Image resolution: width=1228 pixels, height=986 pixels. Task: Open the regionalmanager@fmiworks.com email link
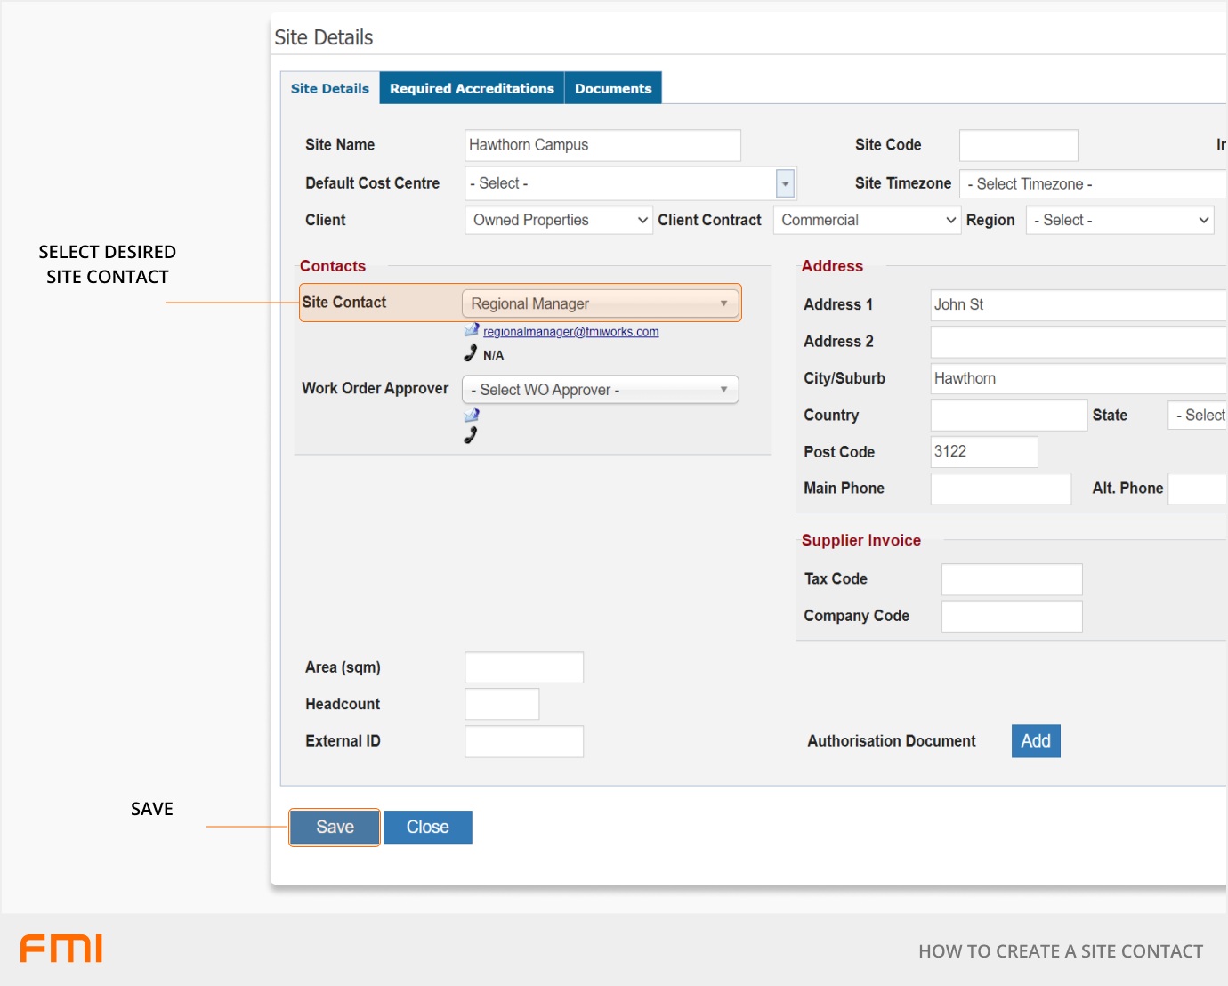point(570,332)
